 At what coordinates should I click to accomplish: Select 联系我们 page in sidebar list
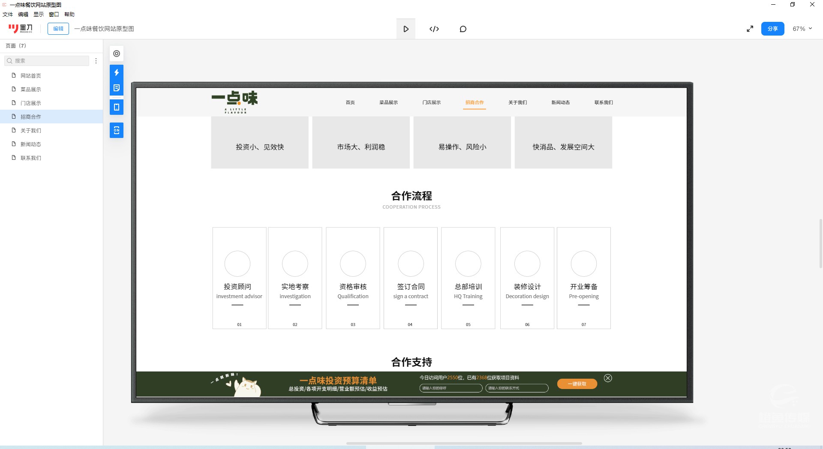(x=51, y=158)
